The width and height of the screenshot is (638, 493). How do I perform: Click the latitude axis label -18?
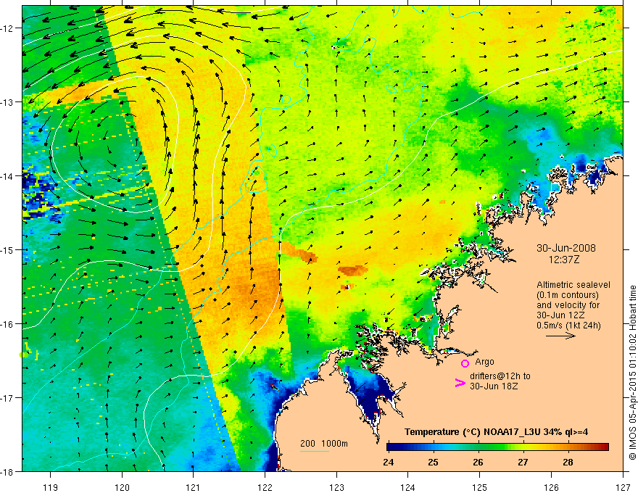(x=9, y=471)
